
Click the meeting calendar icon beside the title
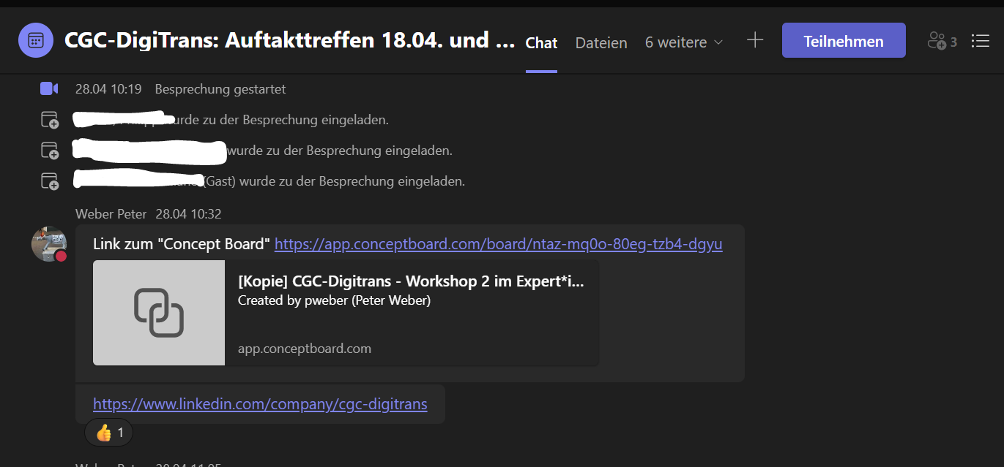[x=35, y=40]
